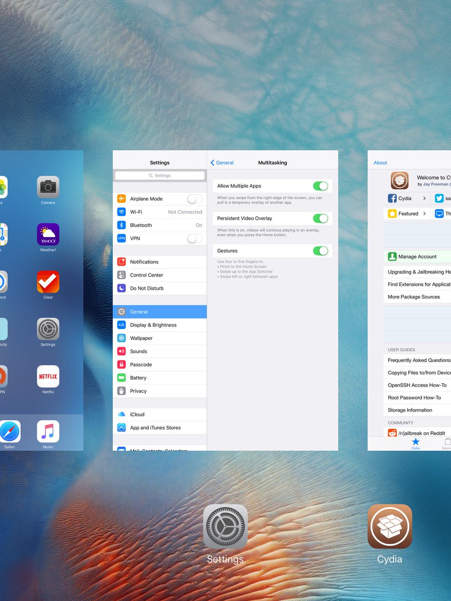The height and width of the screenshot is (601, 451).
Task: Open Music app in the dock
Action: (x=48, y=431)
